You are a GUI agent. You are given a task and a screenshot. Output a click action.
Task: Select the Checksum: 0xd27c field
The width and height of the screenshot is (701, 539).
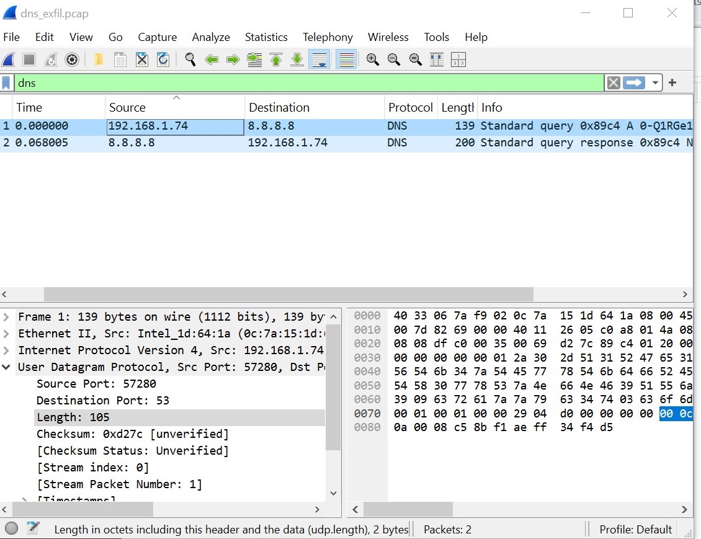point(132,434)
